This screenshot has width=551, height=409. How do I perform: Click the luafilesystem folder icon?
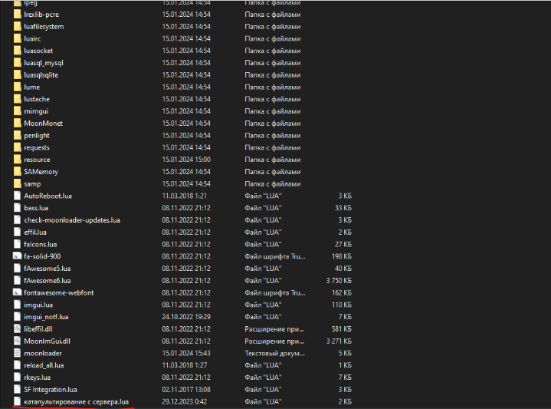pos(17,27)
